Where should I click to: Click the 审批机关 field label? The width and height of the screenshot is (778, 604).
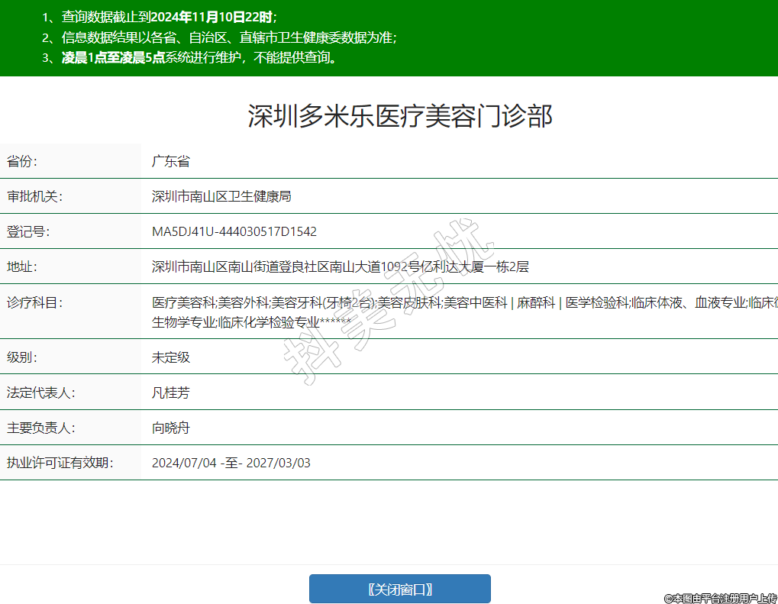[x=34, y=196]
